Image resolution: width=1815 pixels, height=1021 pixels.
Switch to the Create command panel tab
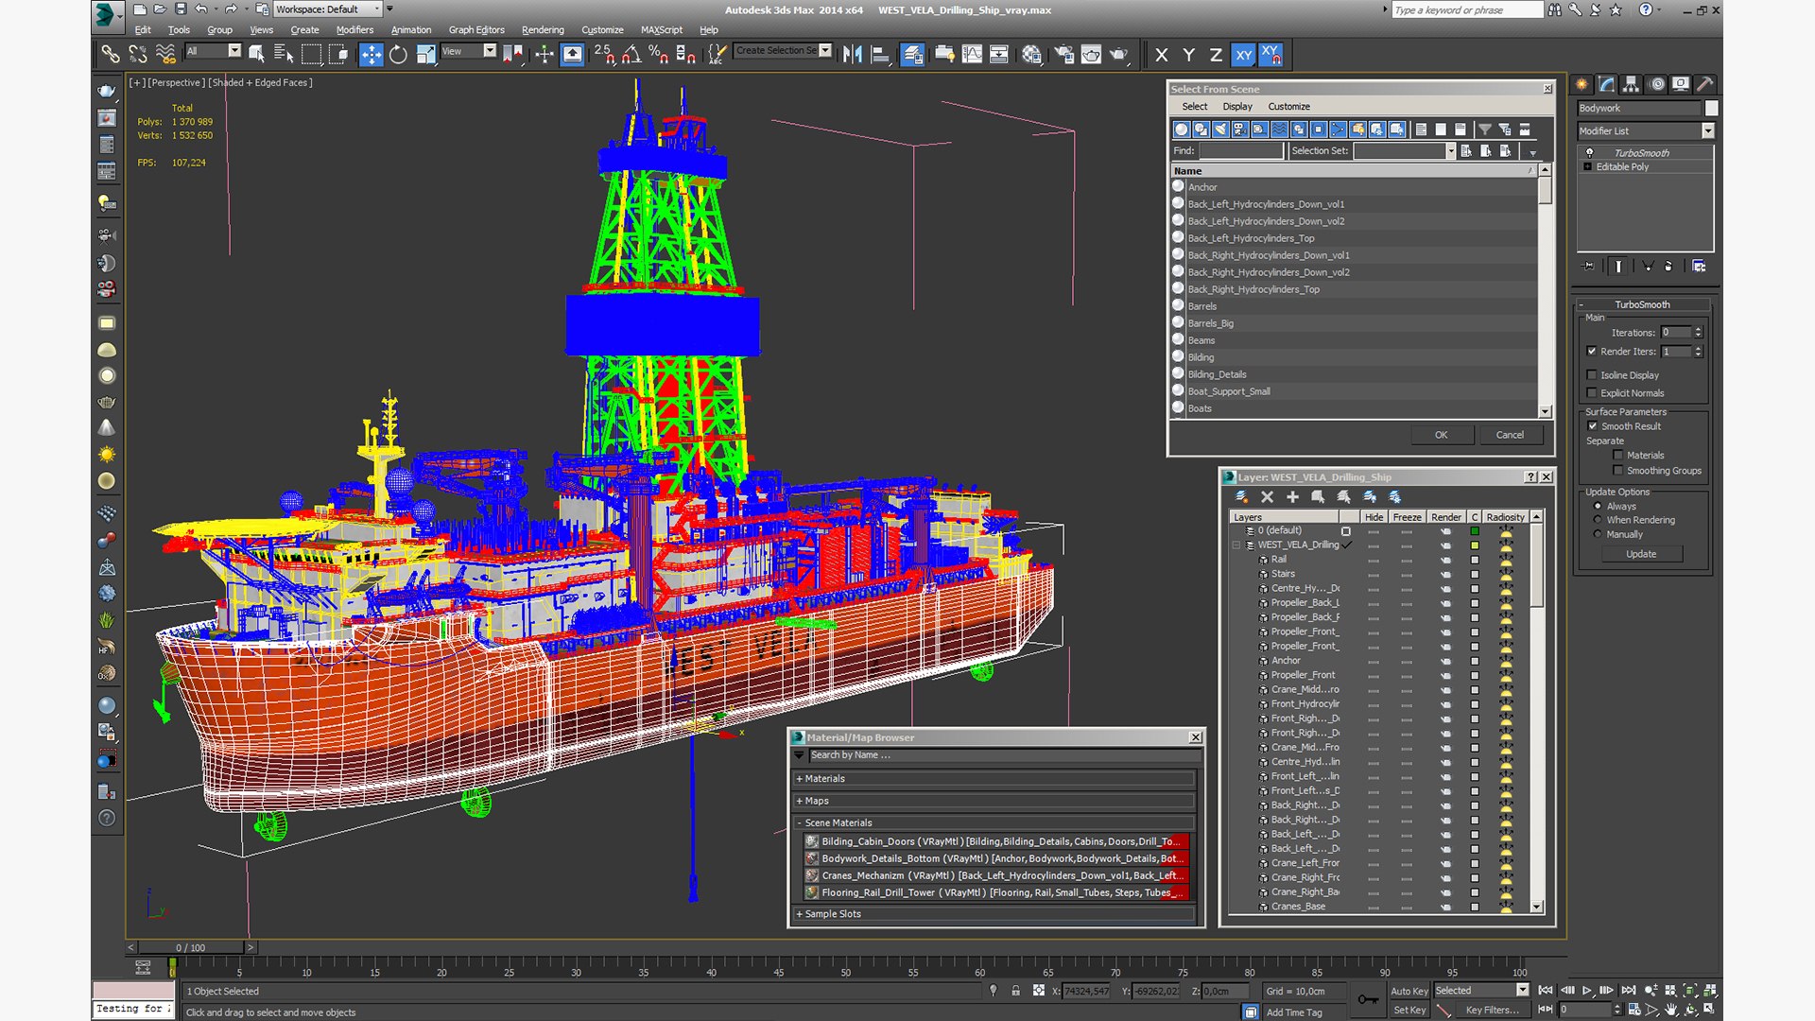coord(1582,84)
